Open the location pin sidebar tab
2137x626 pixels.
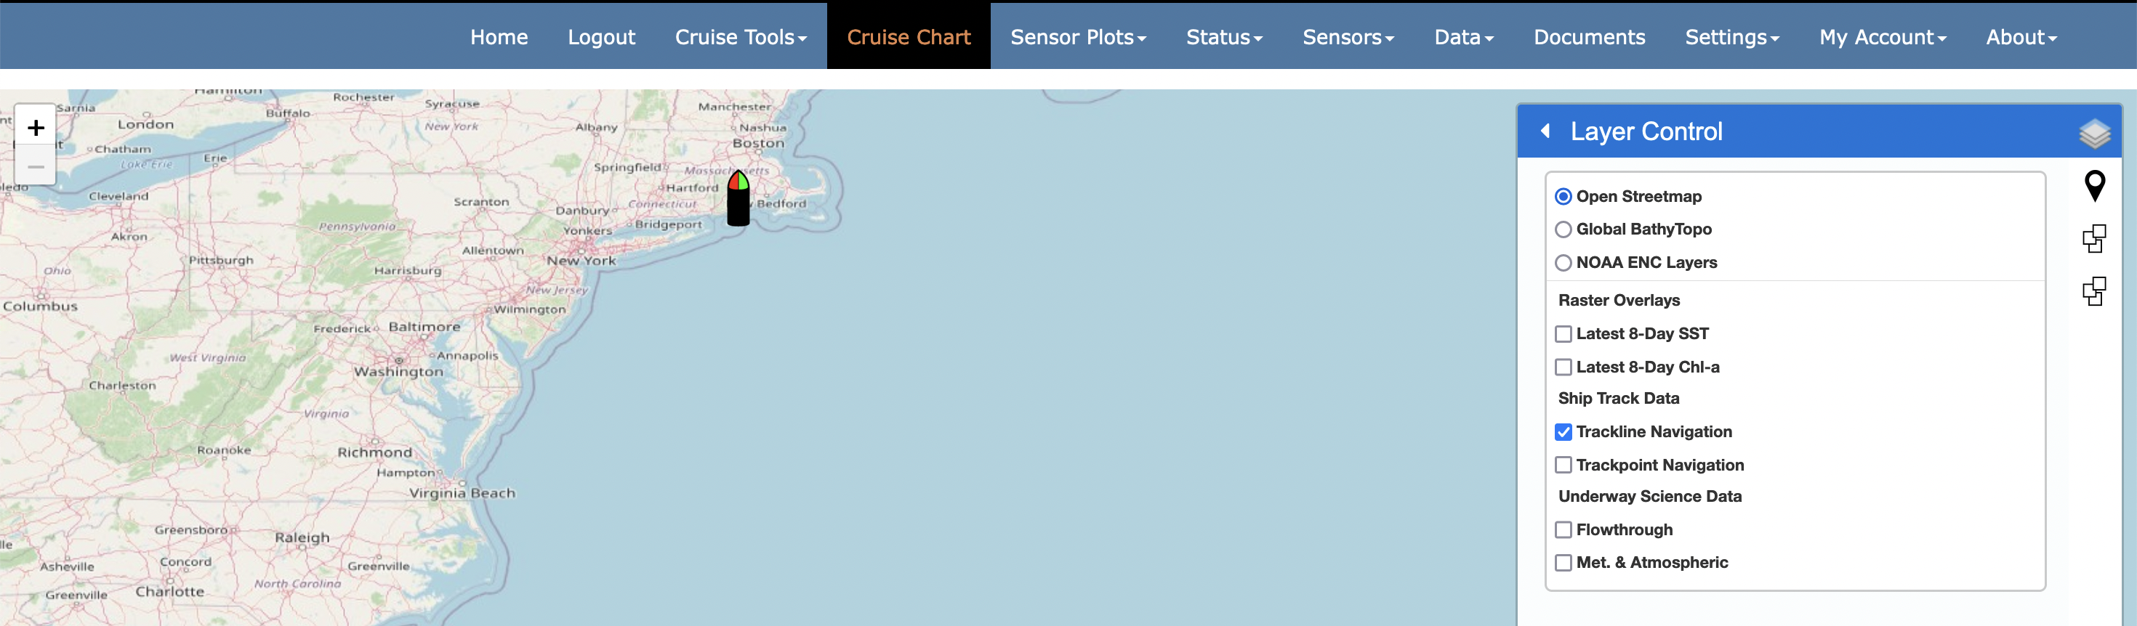2095,186
